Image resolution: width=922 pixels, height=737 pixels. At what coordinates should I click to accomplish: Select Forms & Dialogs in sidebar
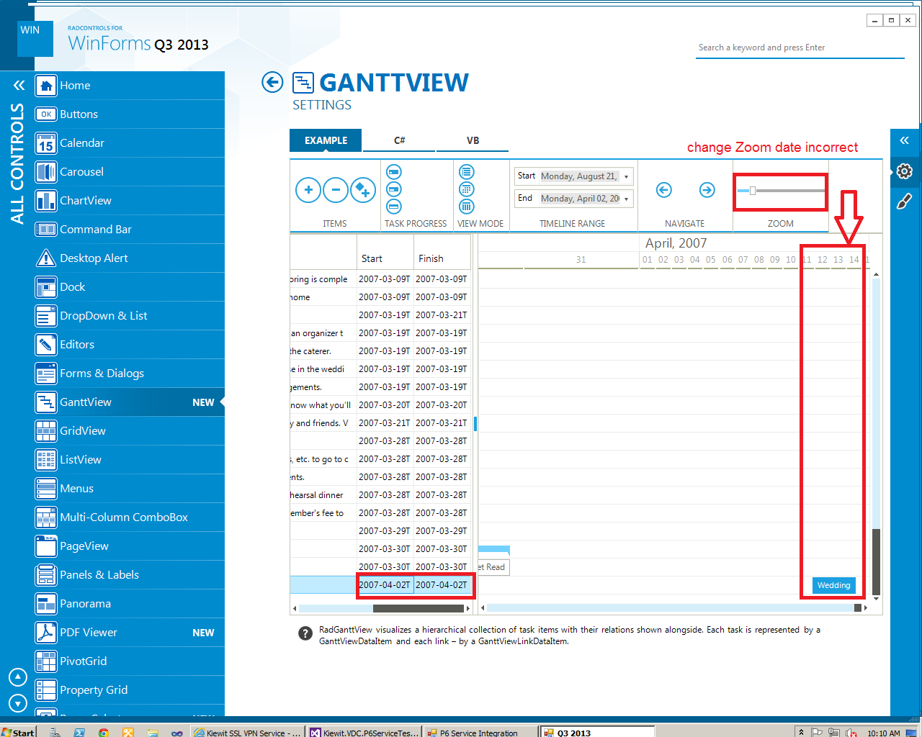[x=130, y=374]
